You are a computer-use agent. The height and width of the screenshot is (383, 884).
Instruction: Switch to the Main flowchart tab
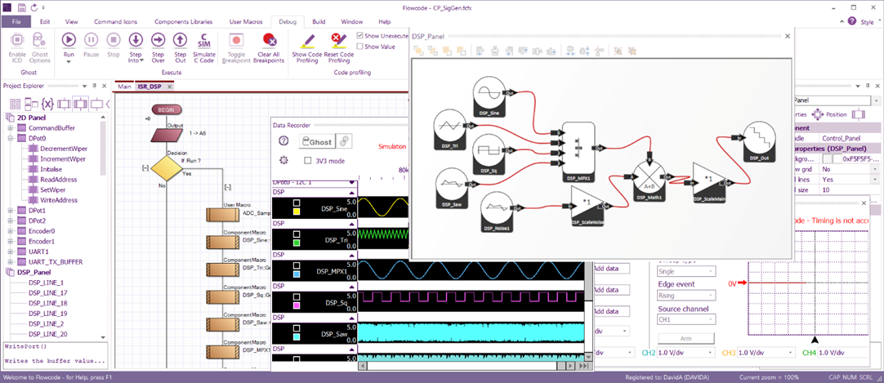(125, 87)
